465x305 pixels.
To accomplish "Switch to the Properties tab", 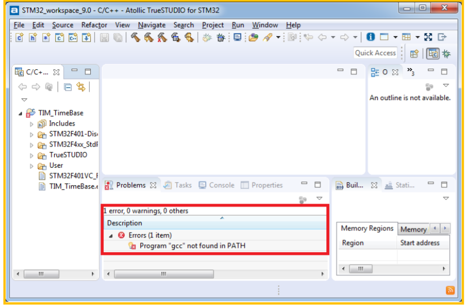I will [262, 185].
